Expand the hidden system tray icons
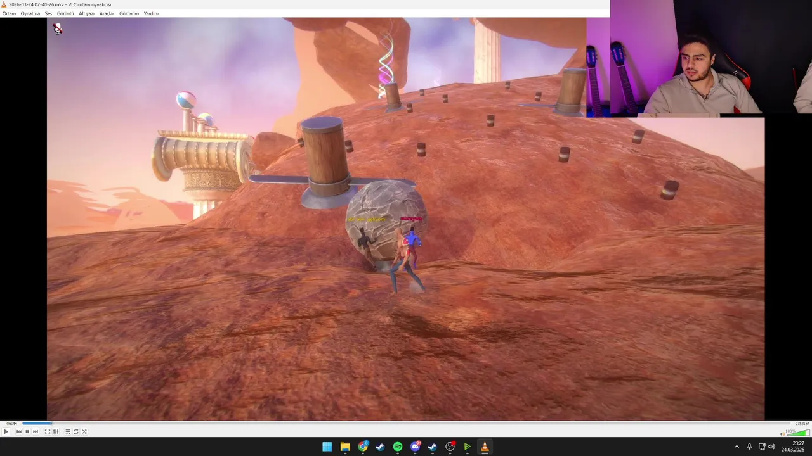This screenshot has width=812, height=456. 737,446
